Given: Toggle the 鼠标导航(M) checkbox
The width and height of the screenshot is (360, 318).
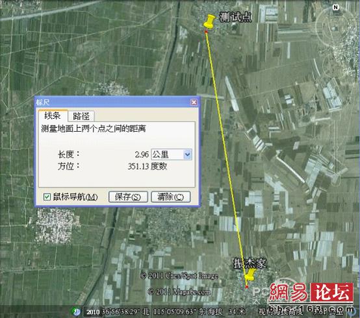Looking at the screenshot, I should 47,197.
